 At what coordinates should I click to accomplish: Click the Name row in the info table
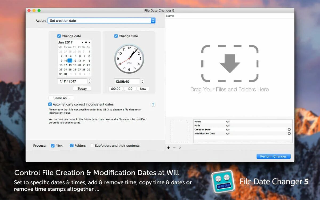243,122
